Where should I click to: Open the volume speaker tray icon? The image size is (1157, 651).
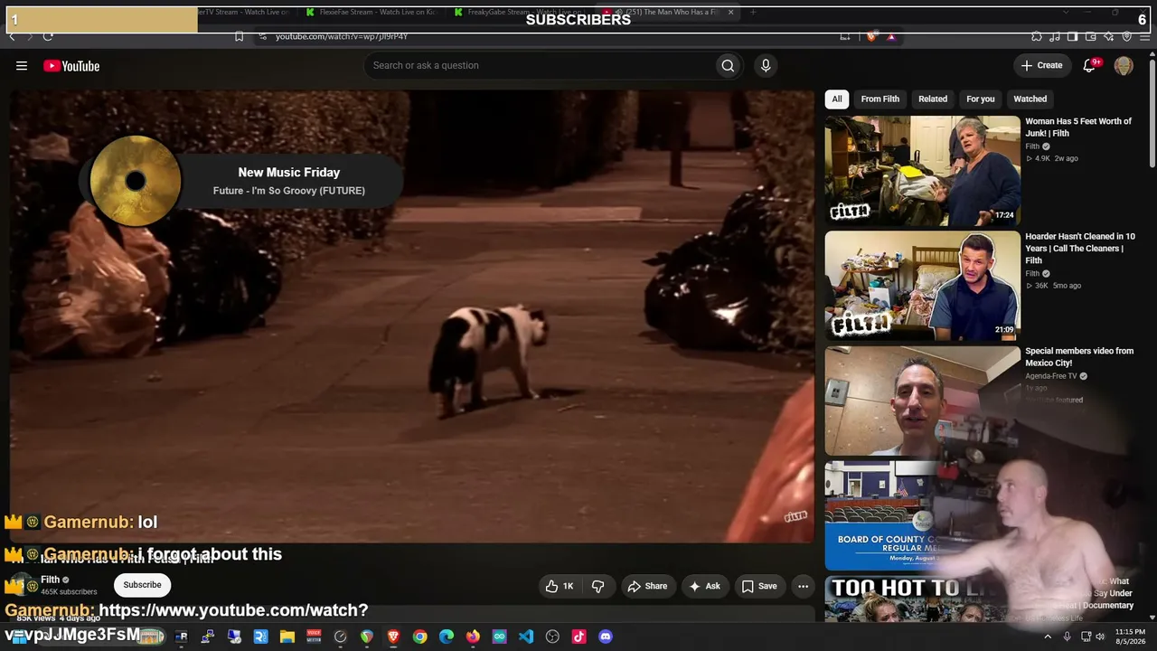[x=1100, y=637]
